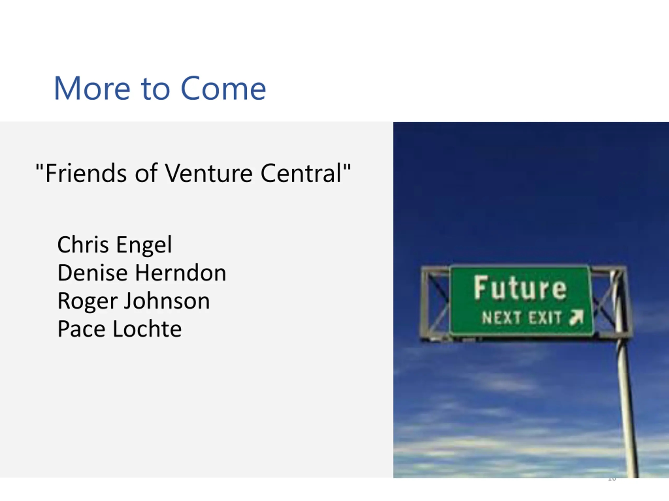This screenshot has width=669, height=501.
Task: Click the word "Future" on the green sign
Action: 520,288
